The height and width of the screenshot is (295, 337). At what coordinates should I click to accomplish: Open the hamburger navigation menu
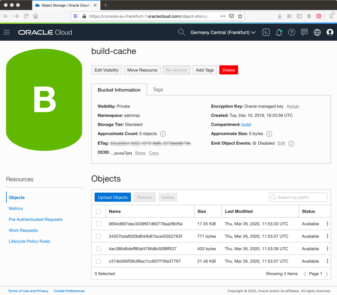(7, 32)
